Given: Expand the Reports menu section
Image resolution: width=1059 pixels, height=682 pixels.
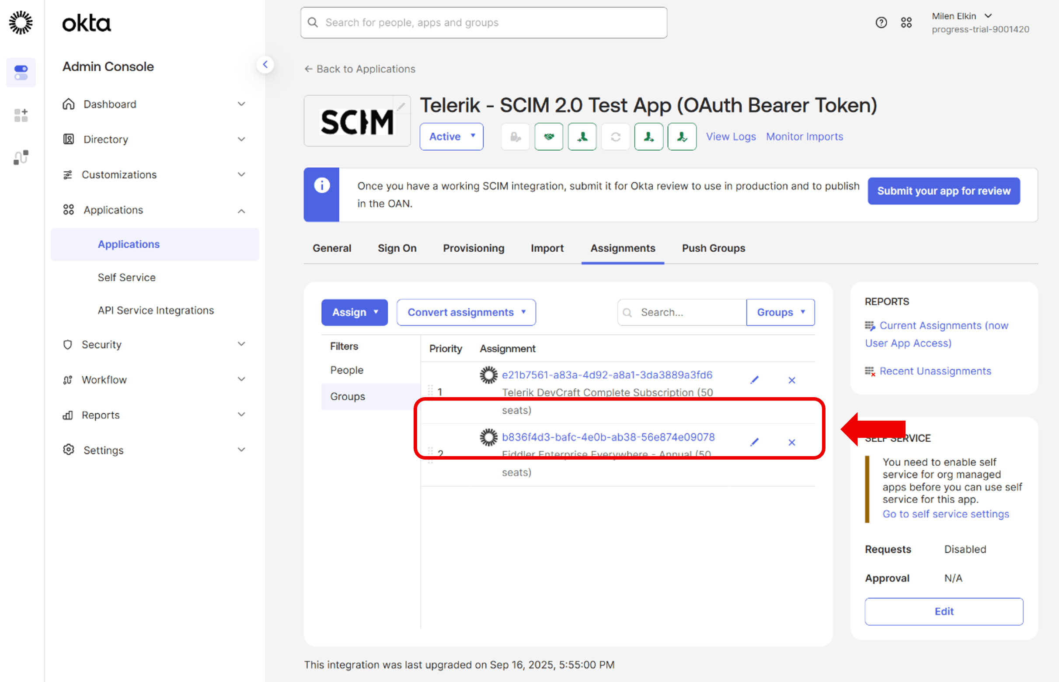Looking at the screenshot, I should [x=155, y=415].
